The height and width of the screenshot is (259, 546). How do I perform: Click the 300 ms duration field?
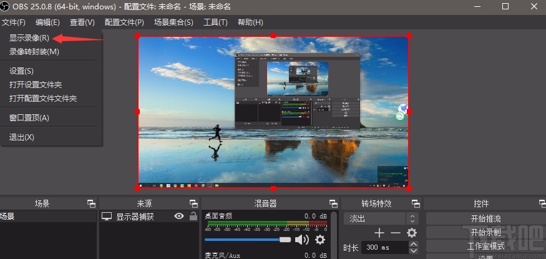click(385, 248)
